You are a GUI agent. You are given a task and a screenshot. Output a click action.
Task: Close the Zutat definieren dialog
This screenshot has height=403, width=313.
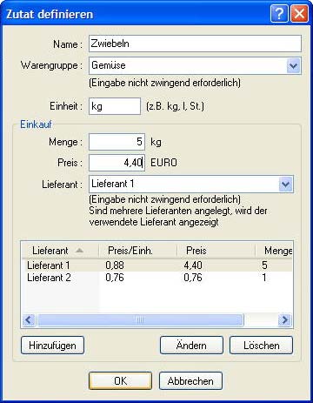click(299, 13)
